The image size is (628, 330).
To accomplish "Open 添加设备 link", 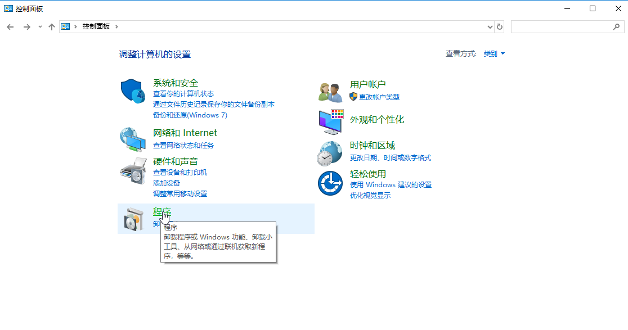I will point(167,183).
